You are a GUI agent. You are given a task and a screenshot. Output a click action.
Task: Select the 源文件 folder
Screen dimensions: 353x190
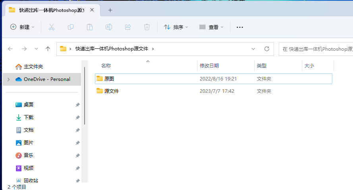213,91
